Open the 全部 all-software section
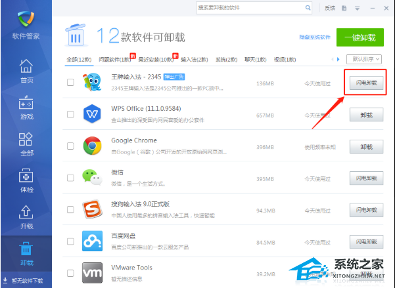 26,144
